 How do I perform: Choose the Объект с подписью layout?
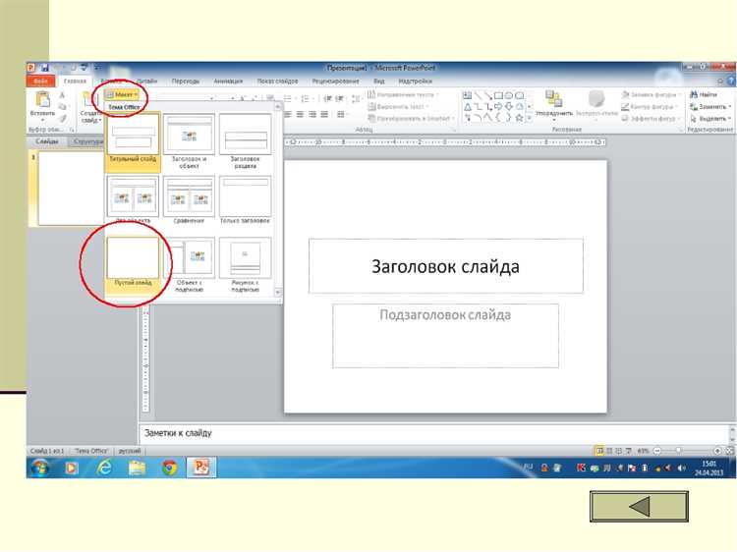pos(189,264)
